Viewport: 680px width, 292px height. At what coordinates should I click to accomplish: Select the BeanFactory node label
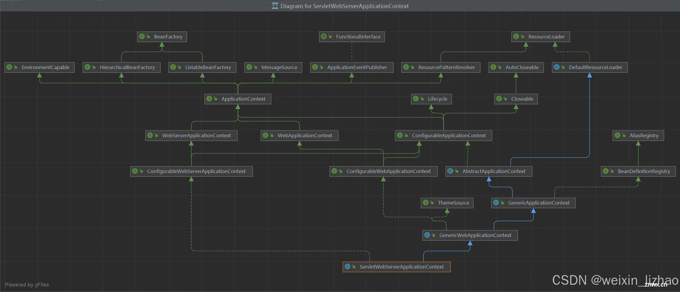pos(168,37)
